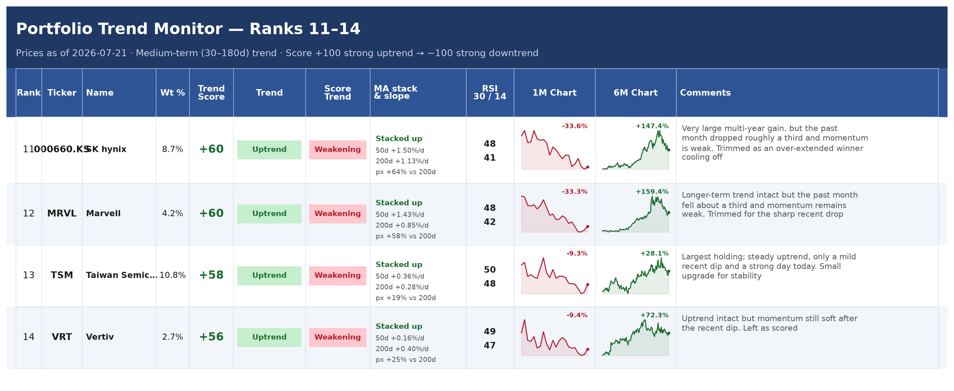
Task: Open the 6M chart showing +159.4%
Action: [636, 214]
